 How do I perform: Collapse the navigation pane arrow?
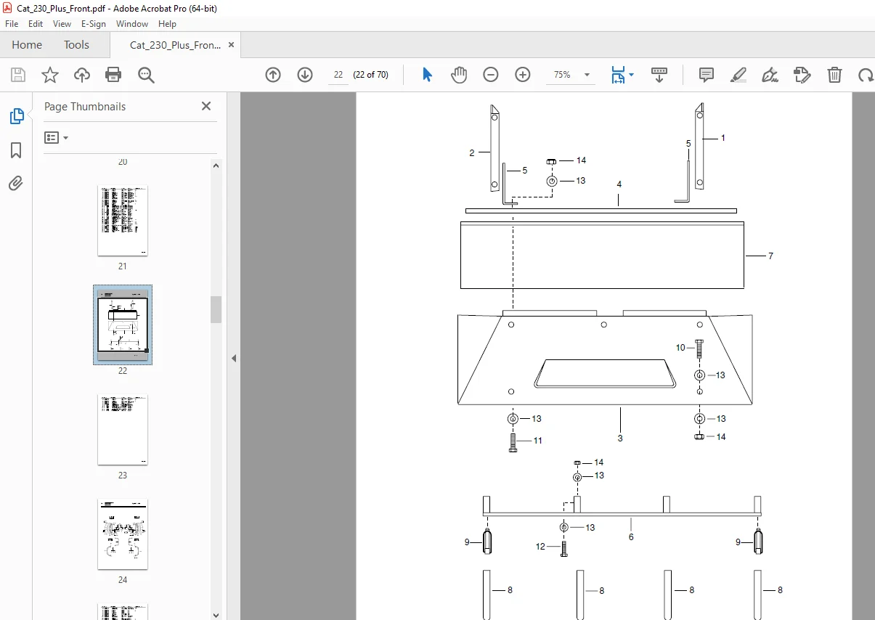[234, 358]
